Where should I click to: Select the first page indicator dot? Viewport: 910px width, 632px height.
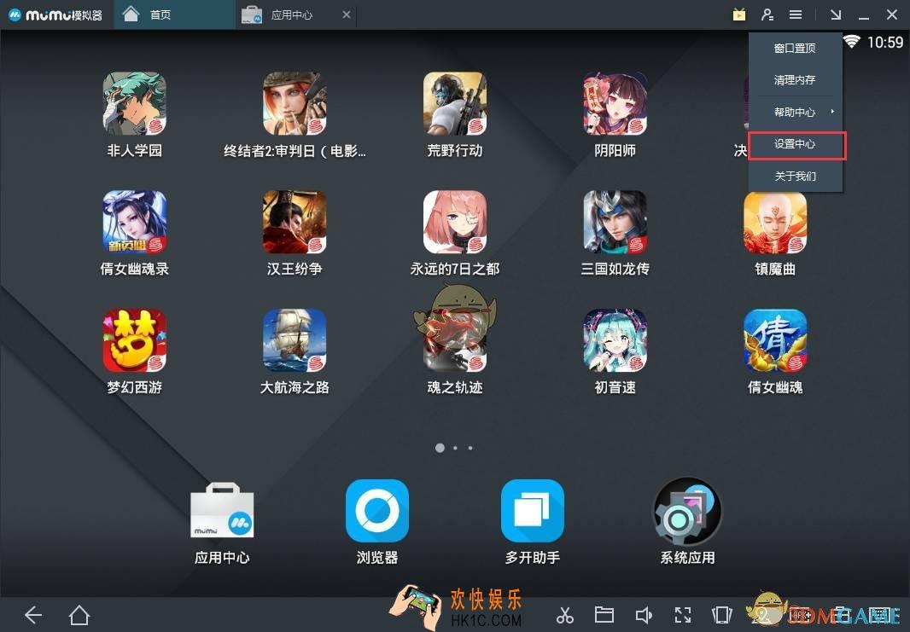coord(440,448)
